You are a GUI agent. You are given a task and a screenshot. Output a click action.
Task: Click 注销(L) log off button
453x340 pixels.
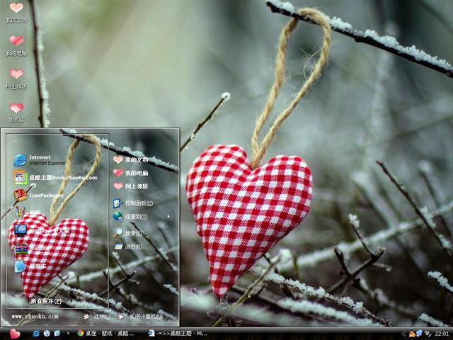97,317
